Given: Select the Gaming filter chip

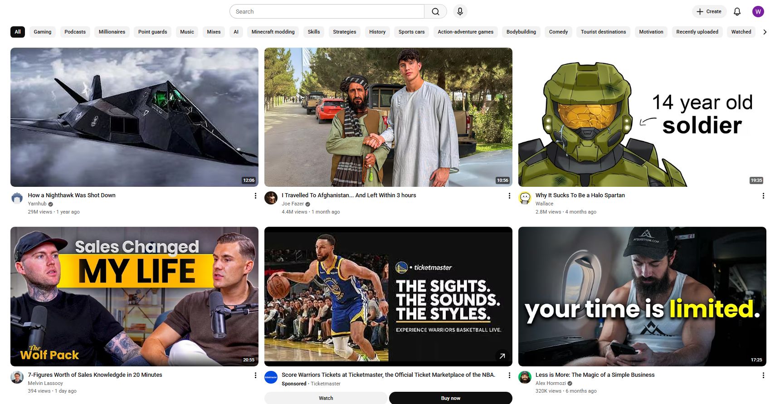Looking at the screenshot, I should tap(43, 32).
